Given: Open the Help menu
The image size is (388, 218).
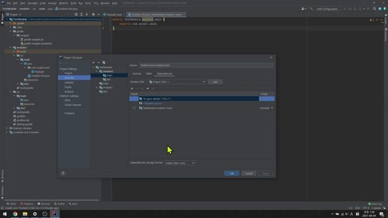Looking at the screenshot, I should click(115, 3).
